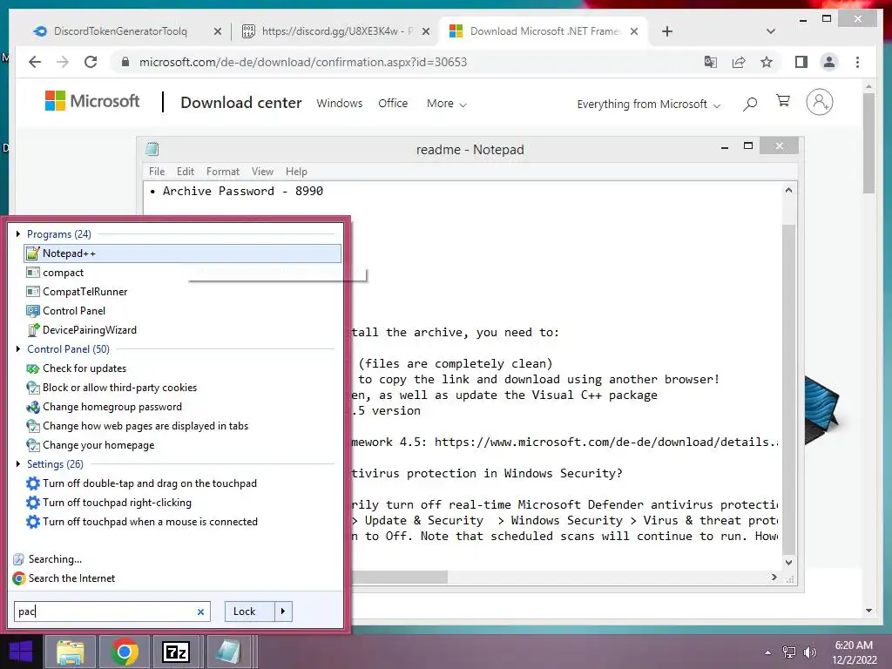
Task: Collapse the Programs (24) group
Action: click(x=18, y=233)
